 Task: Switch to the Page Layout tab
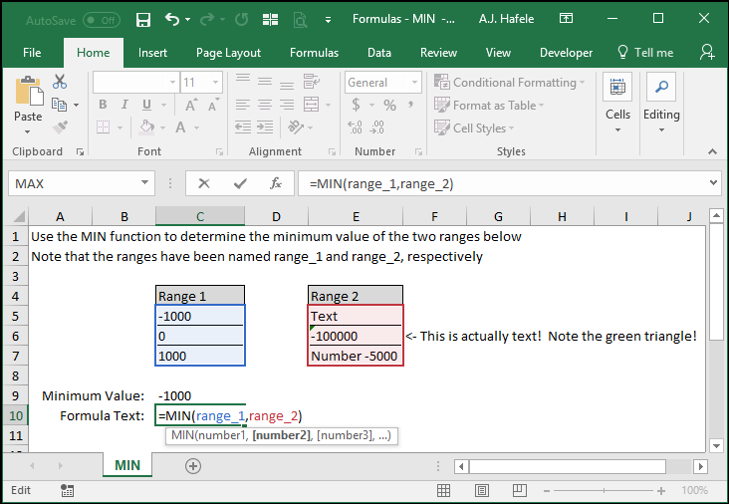tap(228, 53)
